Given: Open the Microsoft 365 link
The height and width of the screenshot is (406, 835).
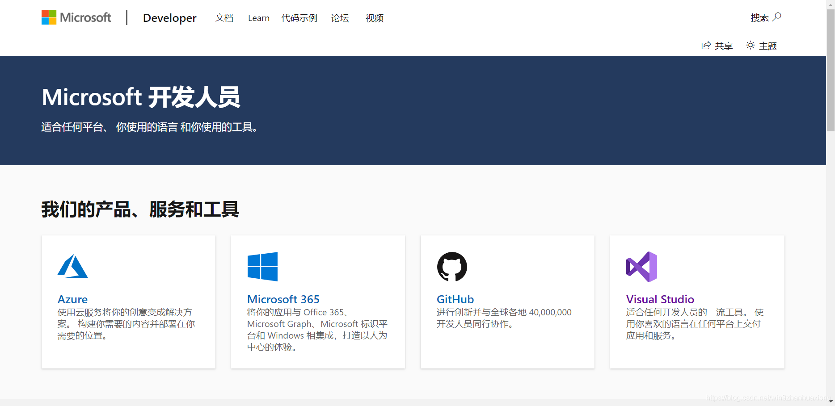Looking at the screenshot, I should tap(283, 299).
